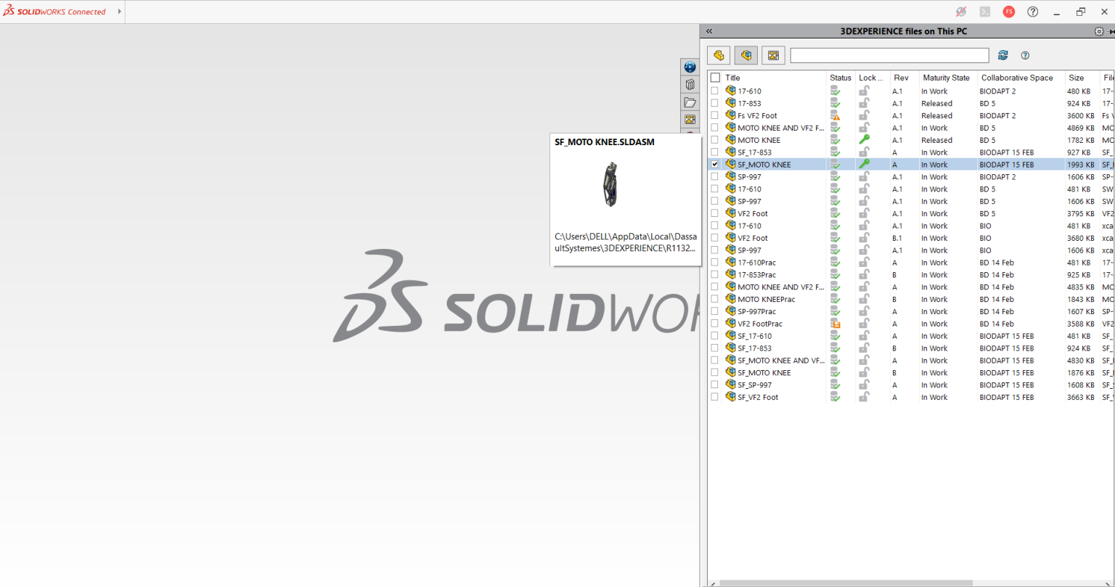The width and height of the screenshot is (1115, 587).
Task: Click the assembly file icon beside SF_17-610
Action: pyautogui.click(x=730, y=336)
